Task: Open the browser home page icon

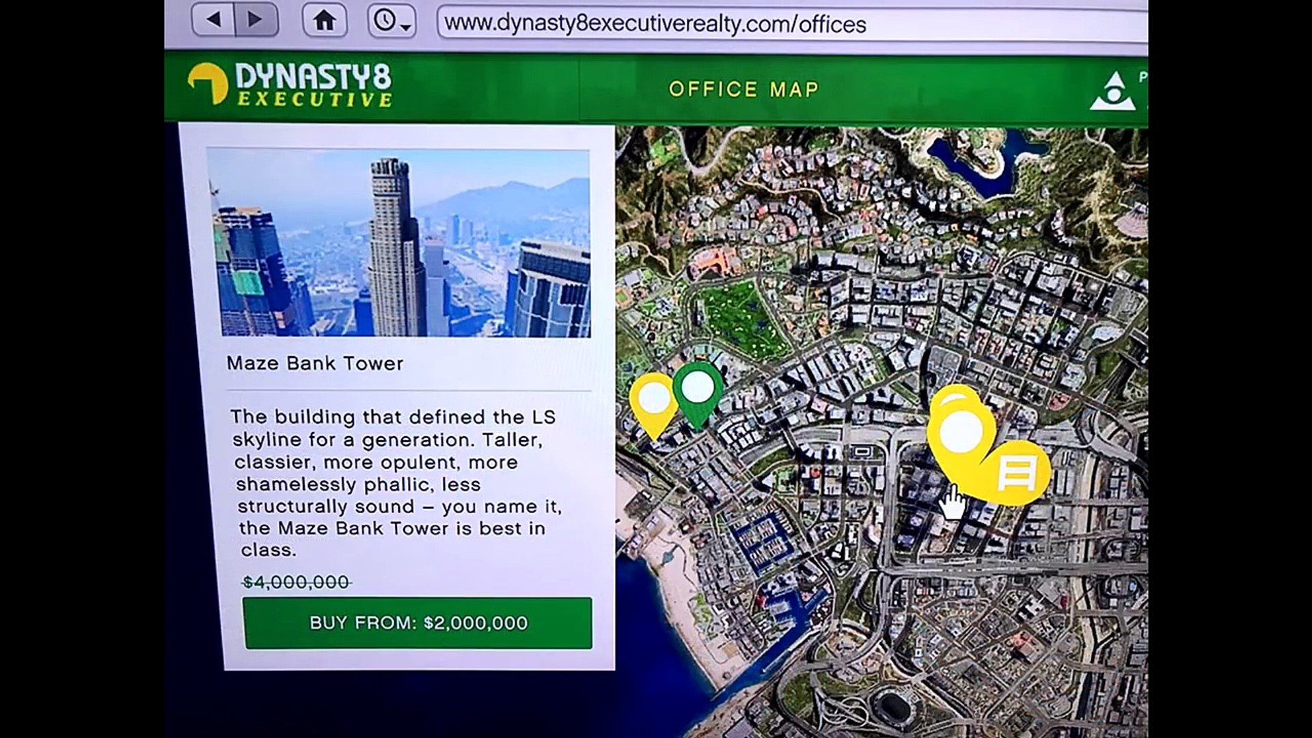Action: [325, 20]
